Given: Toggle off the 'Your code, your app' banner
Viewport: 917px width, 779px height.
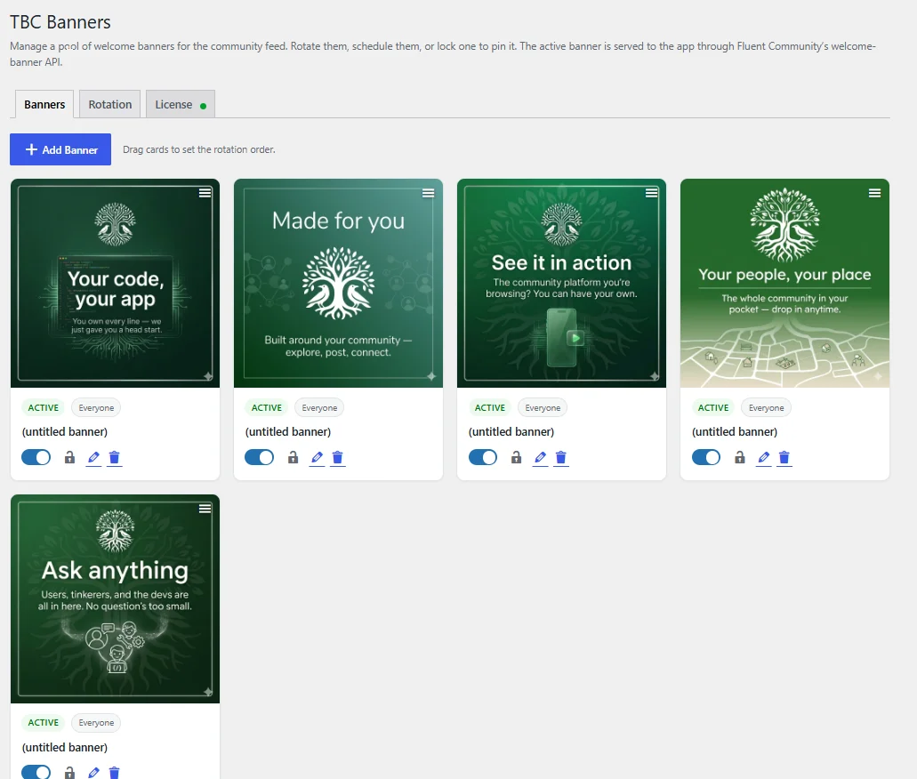Looking at the screenshot, I should pyautogui.click(x=36, y=457).
